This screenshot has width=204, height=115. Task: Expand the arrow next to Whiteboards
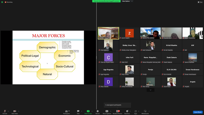tap(149, 111)
